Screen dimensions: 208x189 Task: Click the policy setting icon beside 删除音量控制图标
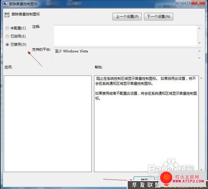(7, 15)
